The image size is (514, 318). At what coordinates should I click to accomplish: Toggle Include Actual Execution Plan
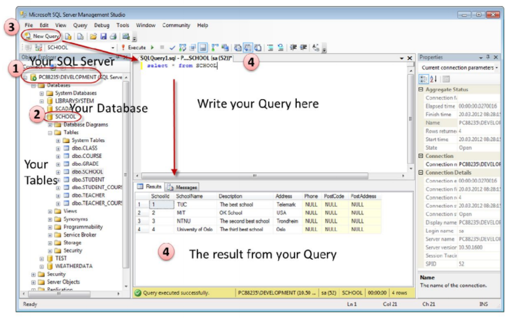click(214, 48)
